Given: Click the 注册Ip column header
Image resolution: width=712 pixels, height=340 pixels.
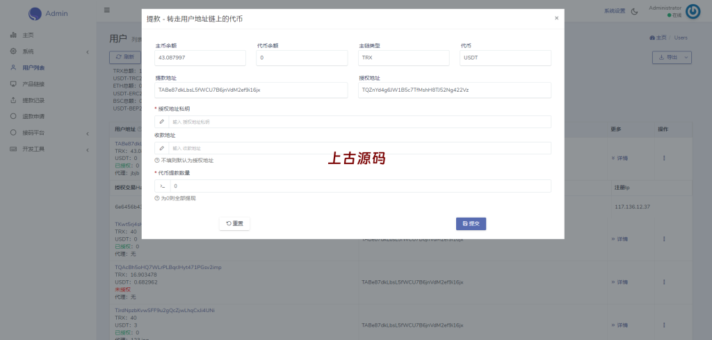Looking at the screenshot, I should pos(622,187).
